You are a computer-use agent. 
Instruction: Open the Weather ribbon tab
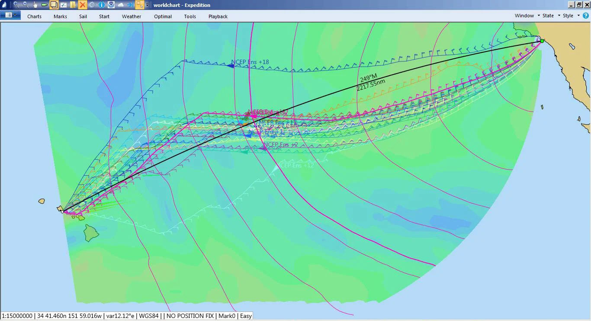132,16
